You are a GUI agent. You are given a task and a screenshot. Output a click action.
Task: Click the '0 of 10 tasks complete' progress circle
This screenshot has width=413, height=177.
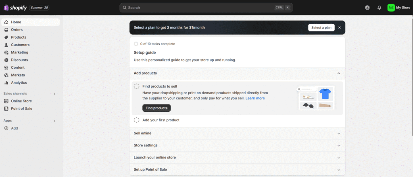136,44
